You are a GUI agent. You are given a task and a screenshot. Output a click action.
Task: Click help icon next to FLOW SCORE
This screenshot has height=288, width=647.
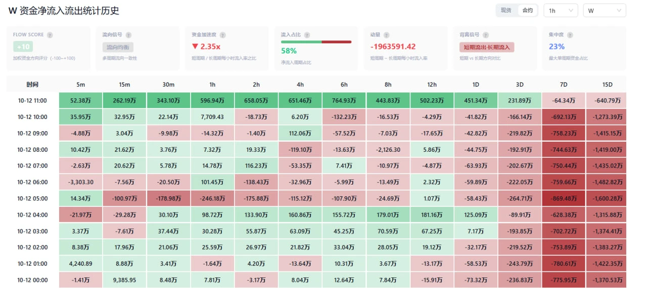click(50, 35)
